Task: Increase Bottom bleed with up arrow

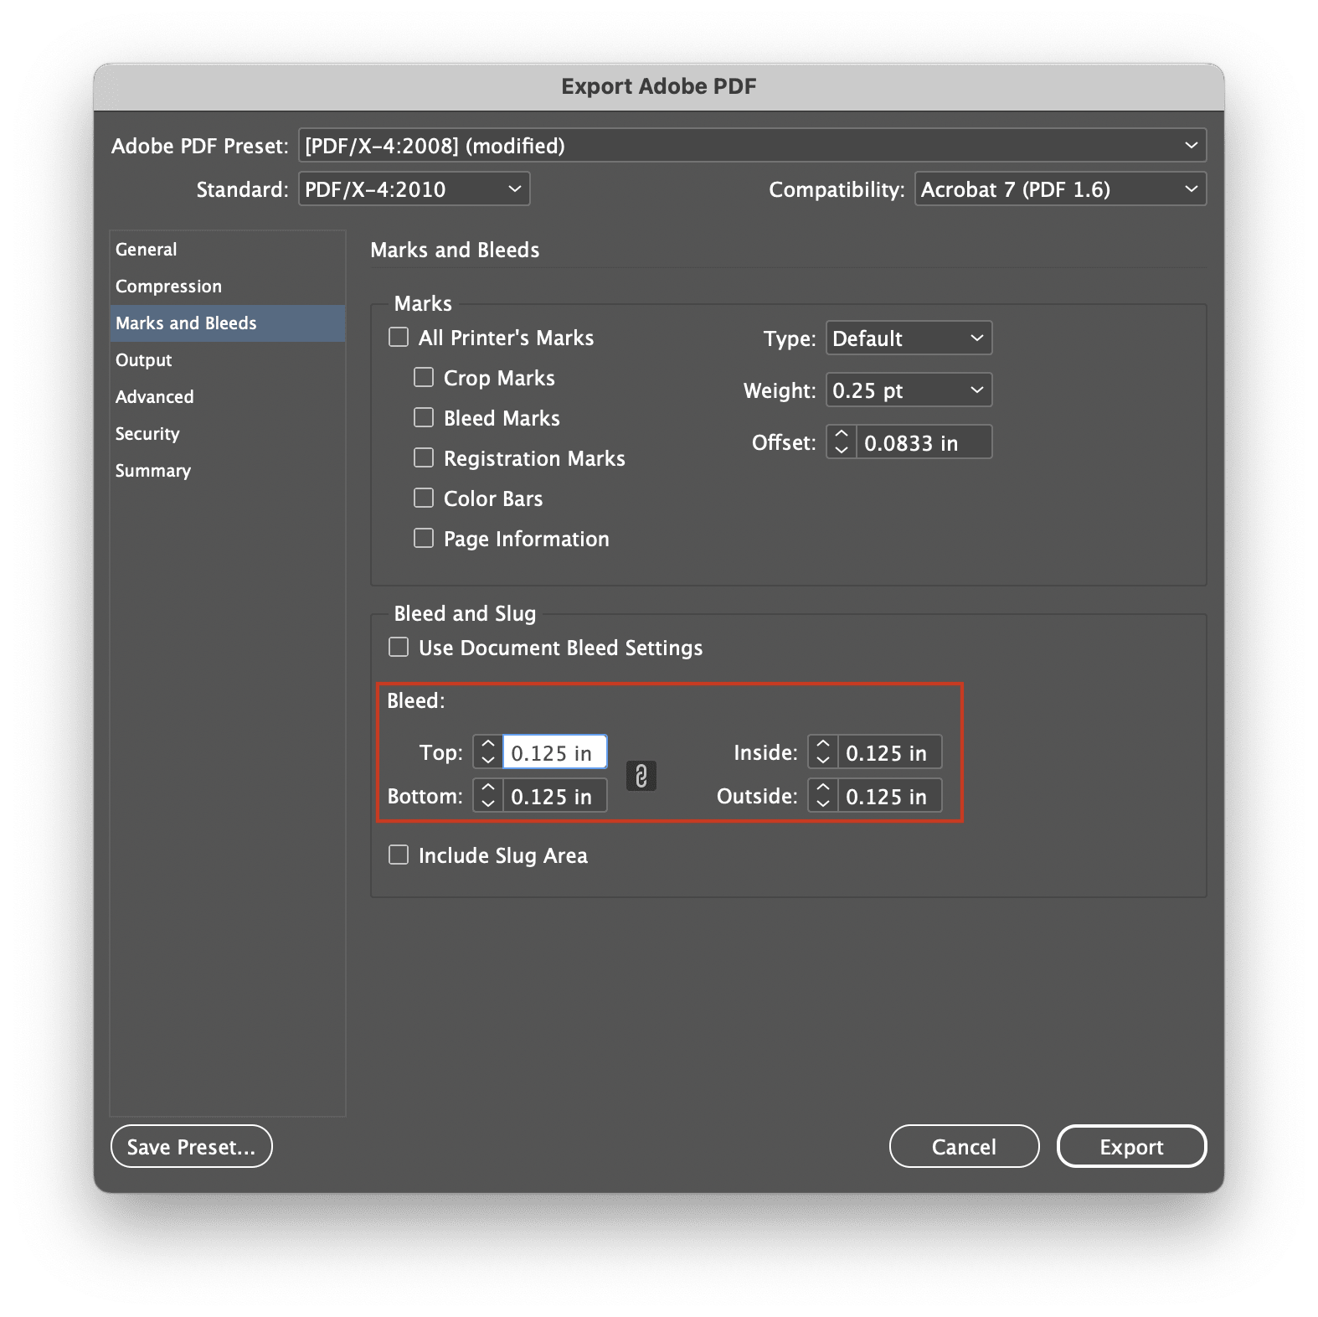Action: [488, 787]
